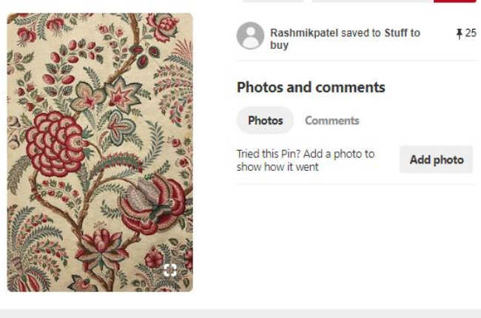This screenshot has height=318, width=481.
Task: Open Rashmikpatel's gray profile avatar
Action: coord(250,35)
